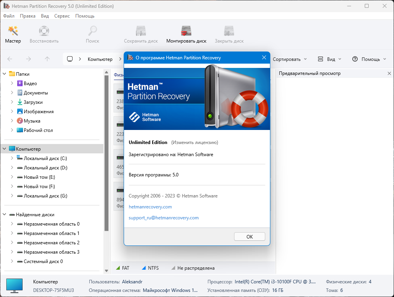Open the Помощь help dropdown in toolbar

[x=369, y=59]
